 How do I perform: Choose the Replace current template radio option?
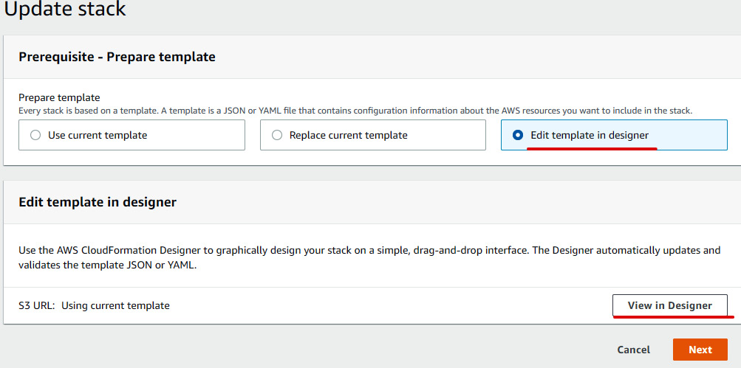277,136
